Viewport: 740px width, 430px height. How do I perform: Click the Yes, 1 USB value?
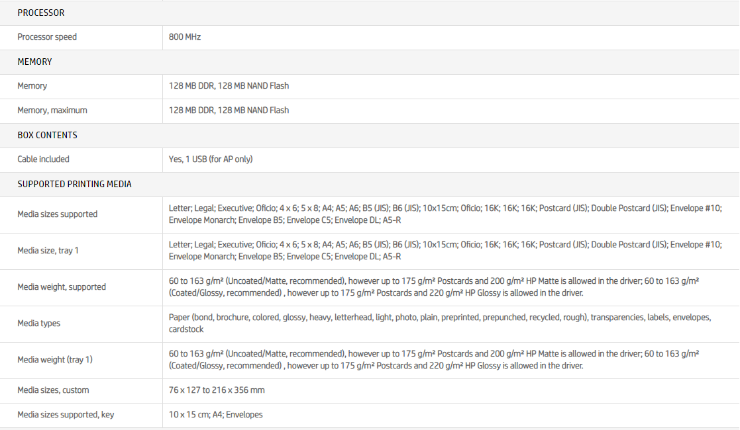coord(211,159)
